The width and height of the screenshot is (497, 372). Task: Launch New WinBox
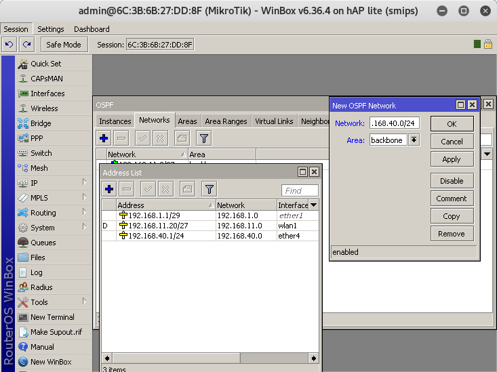pyautogui.click(x=54, y=362)
